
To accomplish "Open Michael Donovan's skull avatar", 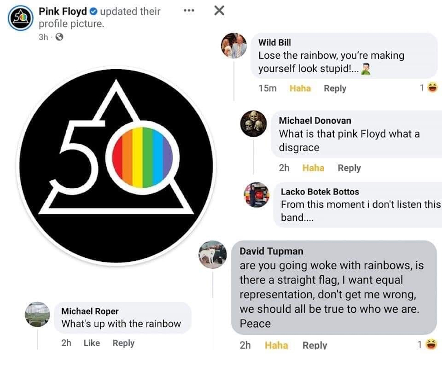I will [x=253, y=123].
